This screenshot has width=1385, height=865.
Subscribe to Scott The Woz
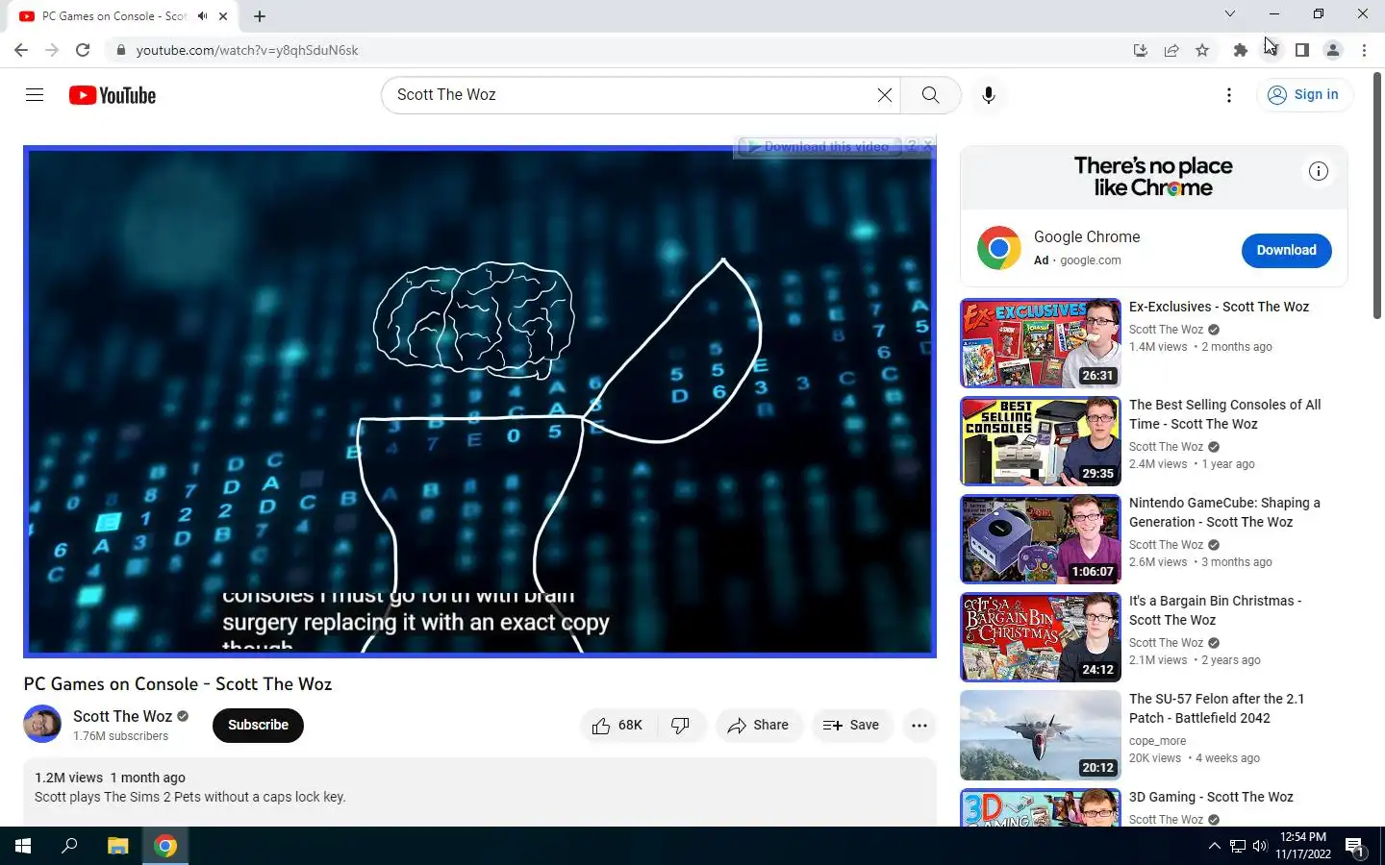(x=258, y=726)
